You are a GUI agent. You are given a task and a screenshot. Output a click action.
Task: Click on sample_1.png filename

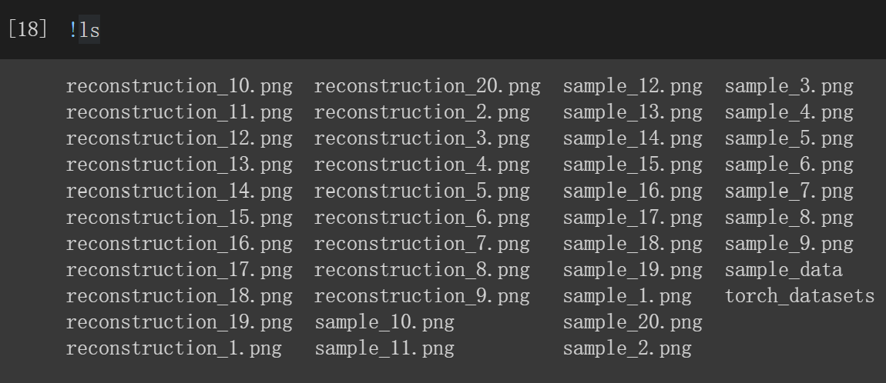(x=626, y=296)
